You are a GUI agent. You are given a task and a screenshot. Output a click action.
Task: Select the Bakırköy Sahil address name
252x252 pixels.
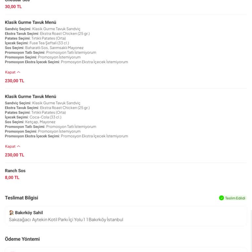click(x=29, y=213)
